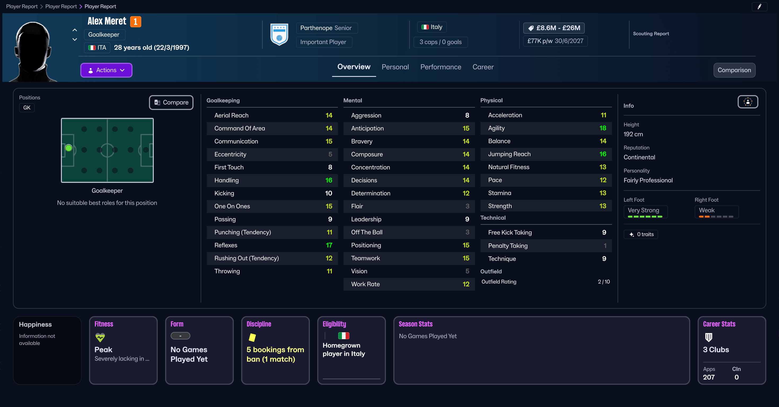Viewport: 779px width, 407px height.
Task: Open the Performance tab
Action: coord(441,67)
